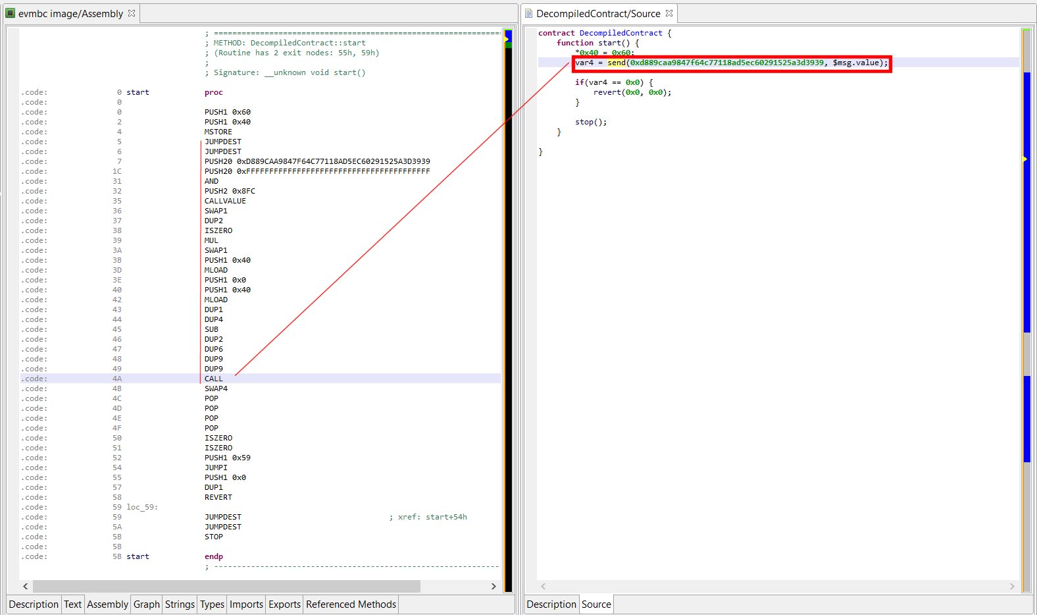Open the Text tab
The width and height of the screenshot is (1037, 615).
coord(73,604)
